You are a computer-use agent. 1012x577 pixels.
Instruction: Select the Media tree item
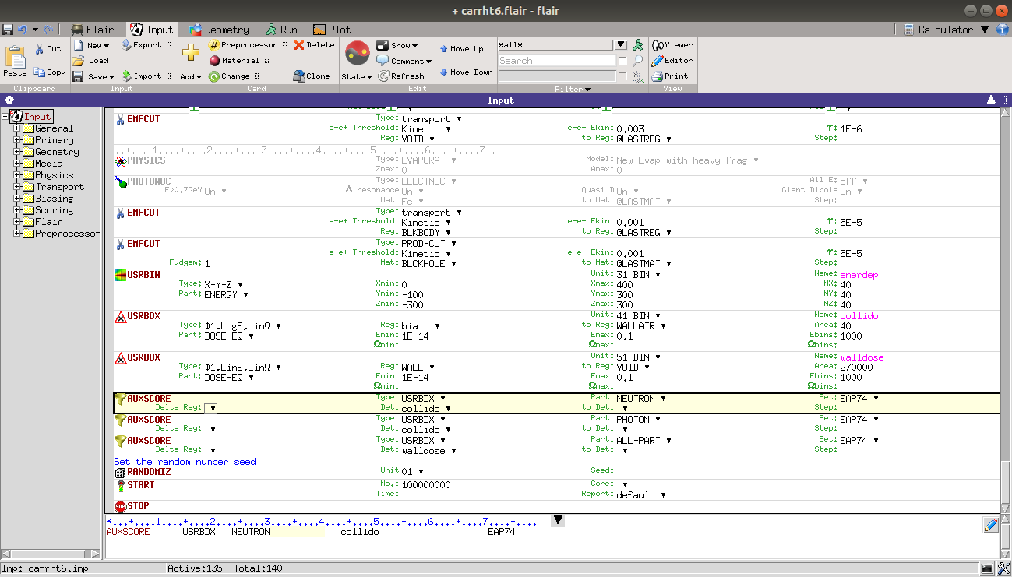tap(48, 164)
